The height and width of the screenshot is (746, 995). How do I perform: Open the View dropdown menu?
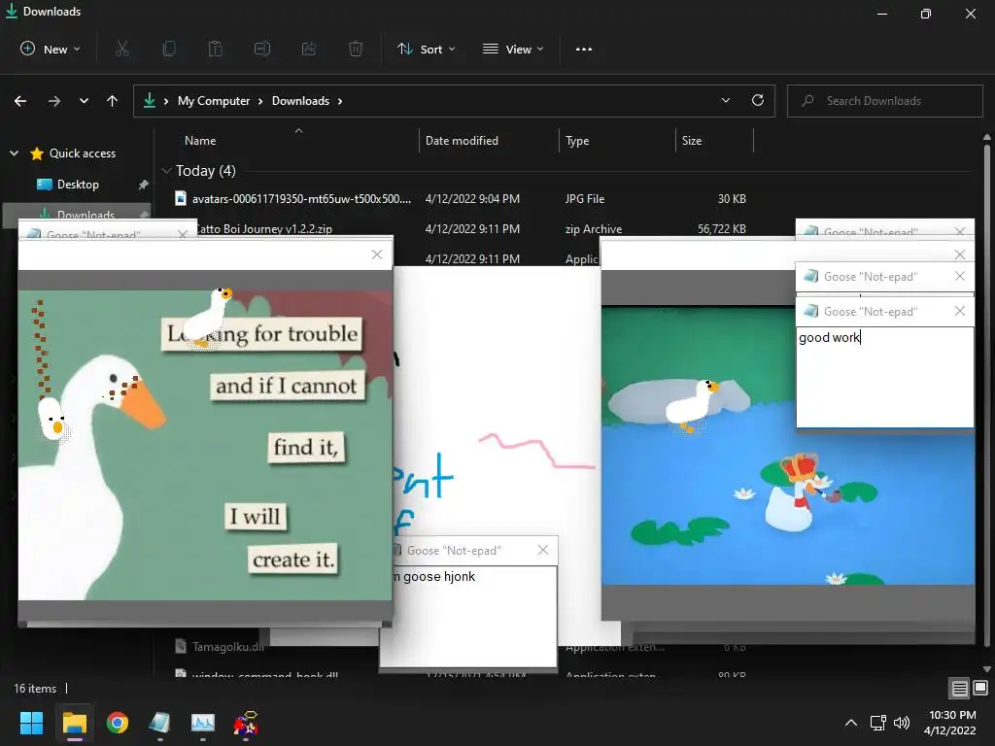point(513,49)
